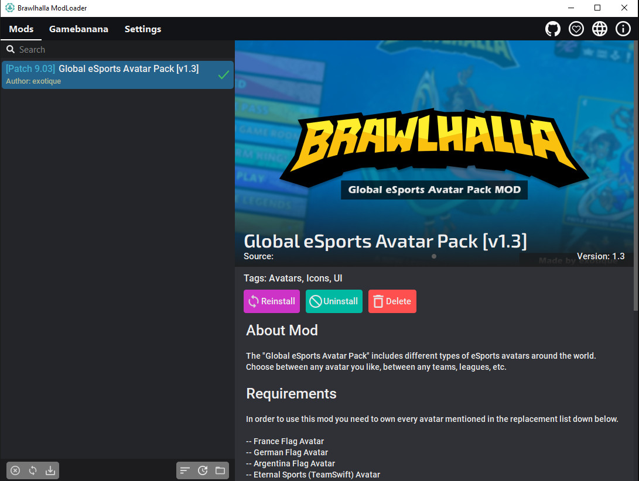This screenshot has width=639, height=481.
Task: Import a mod using the download icon
Action: click(50, 470)
